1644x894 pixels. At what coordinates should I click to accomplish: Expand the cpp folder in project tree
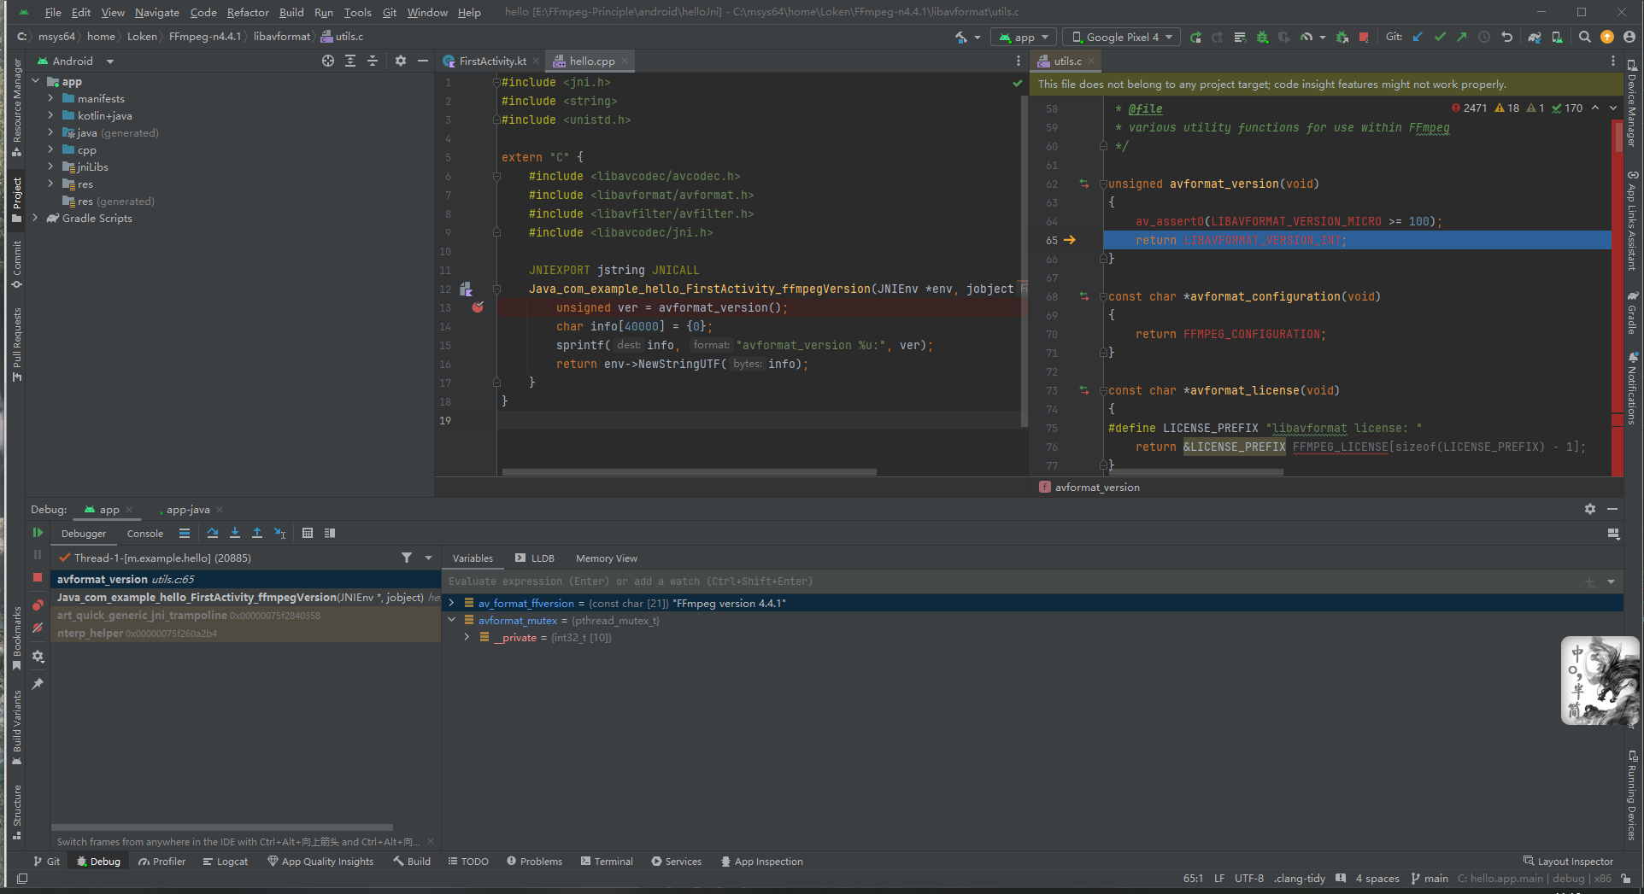pyautogui.click(x=50, y=150)
